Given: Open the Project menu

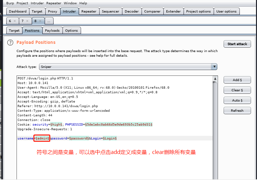Looking at the screenshot, I should tap(22, 3).
